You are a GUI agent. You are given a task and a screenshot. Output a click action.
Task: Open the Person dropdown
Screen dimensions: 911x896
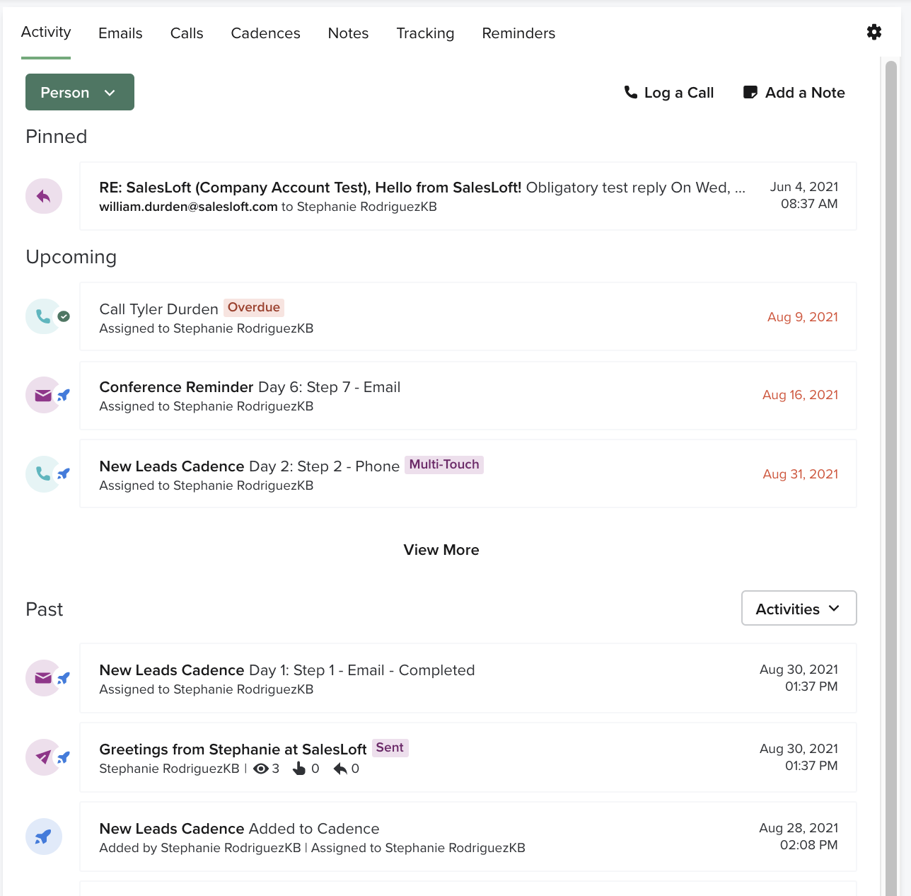79,92
